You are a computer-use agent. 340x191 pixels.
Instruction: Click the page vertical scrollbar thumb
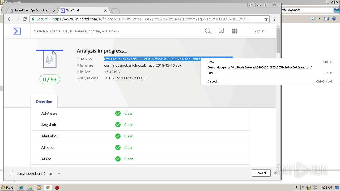[278, 40]
